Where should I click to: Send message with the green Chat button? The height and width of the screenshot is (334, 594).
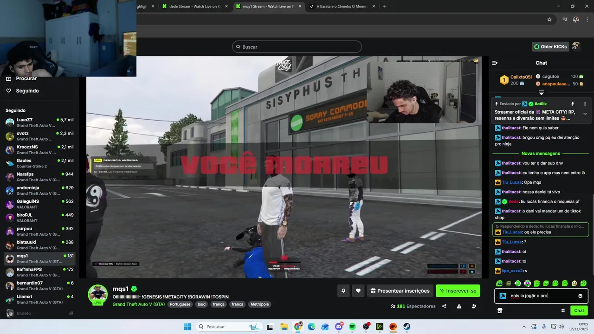click(579, 310)
